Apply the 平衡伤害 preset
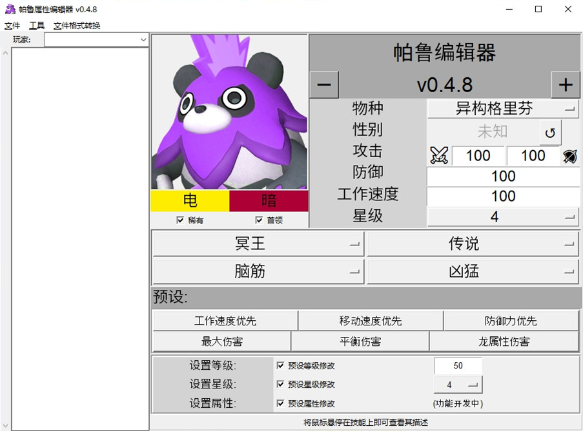The height and width of the screenshot is (431, 583). coord(360,341)
